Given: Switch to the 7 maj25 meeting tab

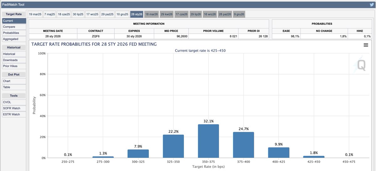Looking at the screenshot, I should (x=50, y=14).
